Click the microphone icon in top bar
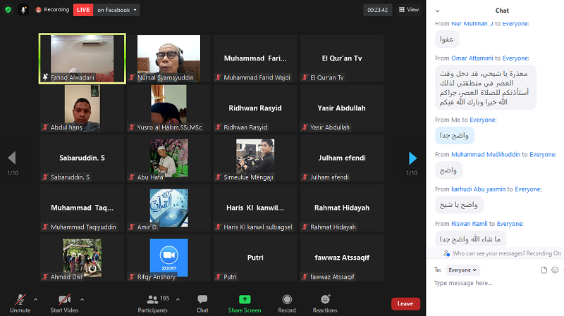 pyautogui.click(x=23, y=10)
